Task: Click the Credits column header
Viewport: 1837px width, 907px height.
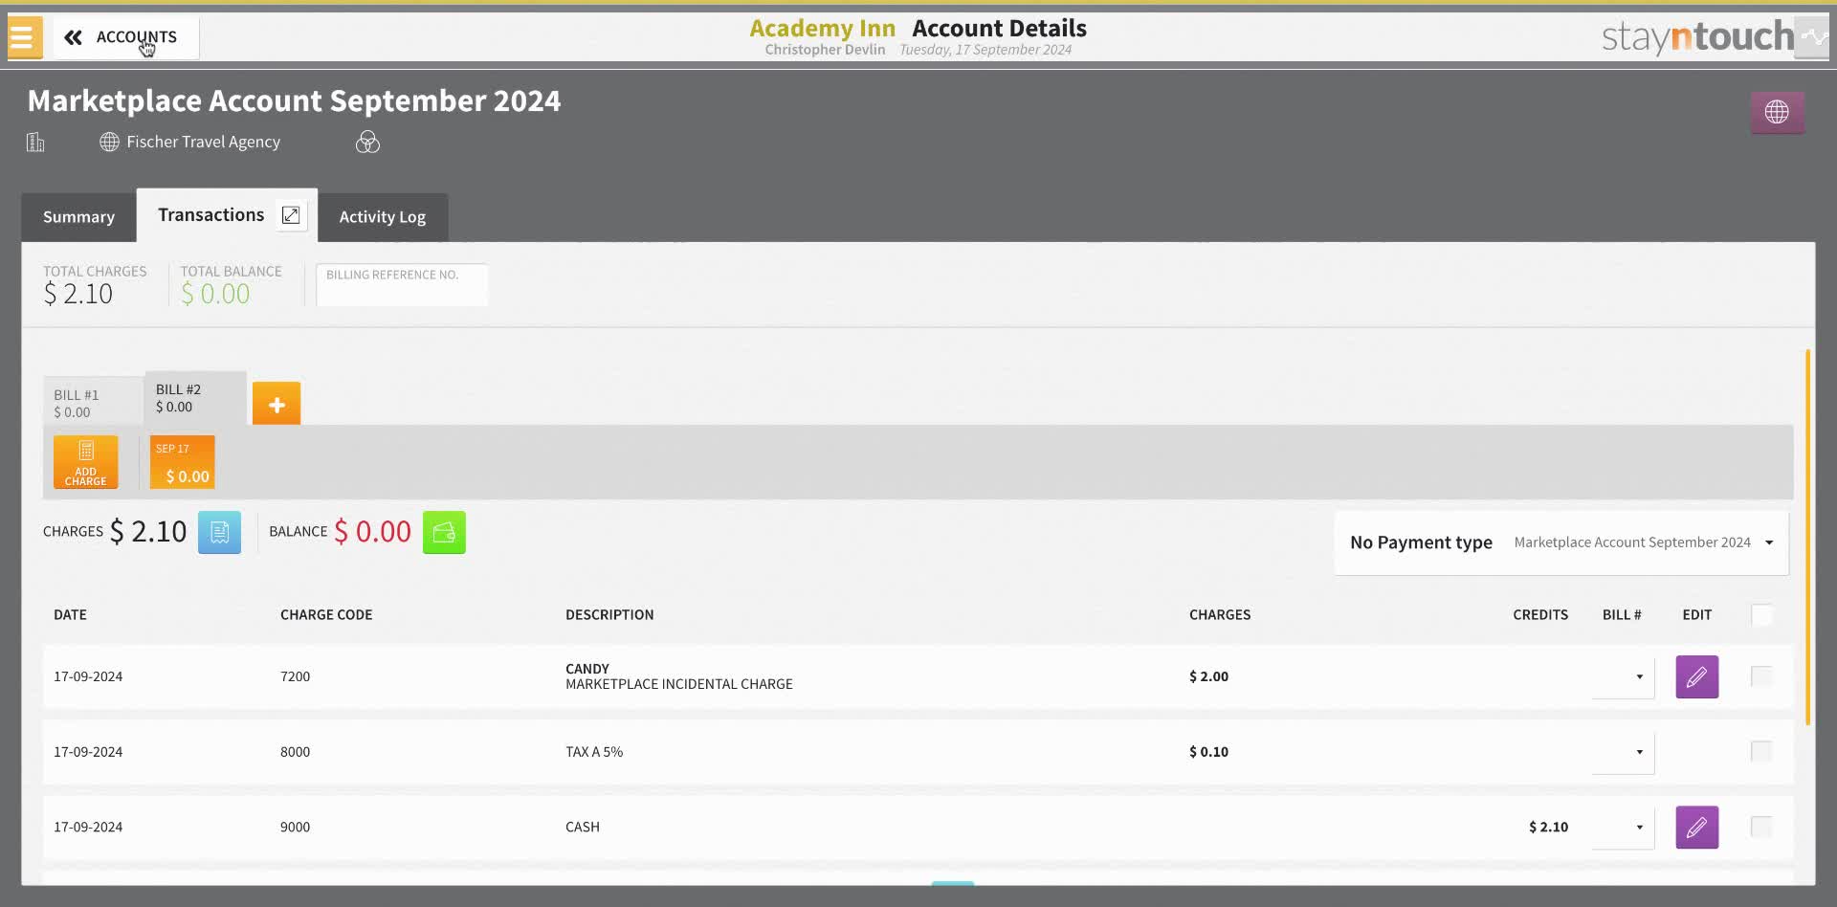Action: (x=1540, y=615)
